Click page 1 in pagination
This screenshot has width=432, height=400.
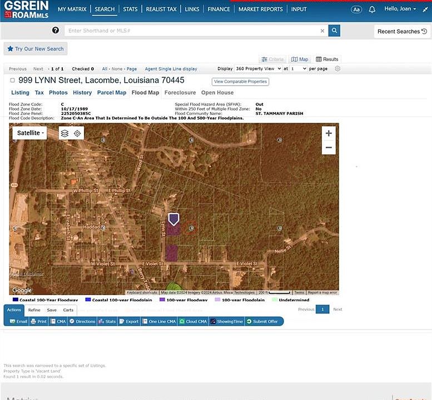322,309
